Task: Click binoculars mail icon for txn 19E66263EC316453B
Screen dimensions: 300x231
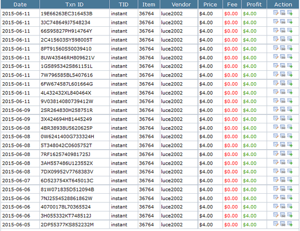Action: point(283,13)
